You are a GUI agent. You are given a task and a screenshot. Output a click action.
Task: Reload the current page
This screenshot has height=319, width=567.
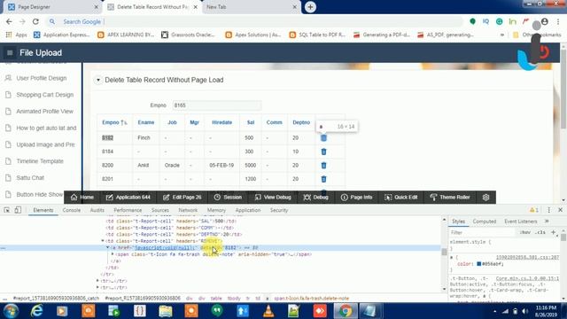[x=35, y=21]
